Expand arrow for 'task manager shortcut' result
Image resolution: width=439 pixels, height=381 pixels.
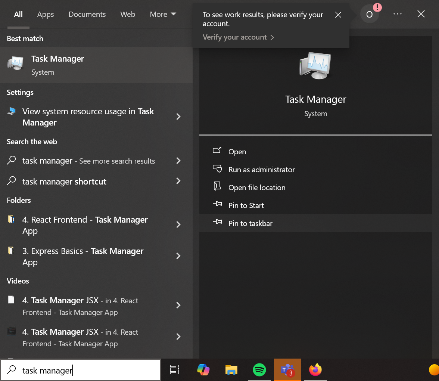pyautogui.click(x=178, y=181)
